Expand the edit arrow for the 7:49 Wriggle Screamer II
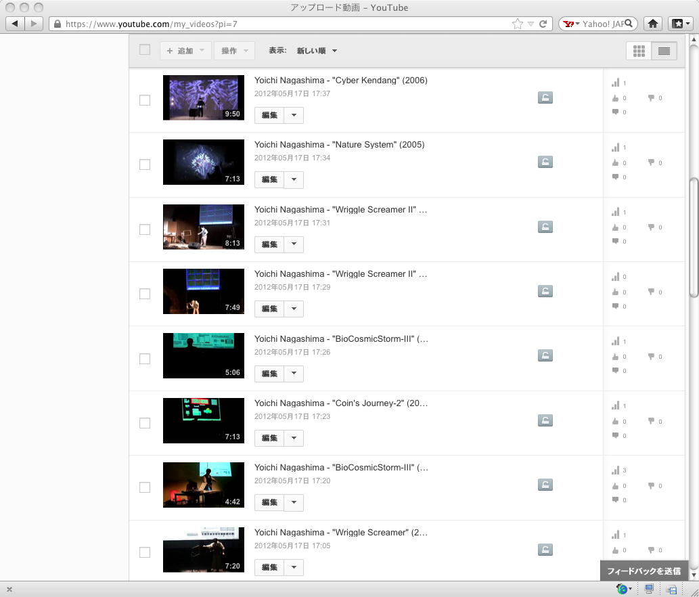The height and width of the screenshot is (597, 699). point(294,309)
